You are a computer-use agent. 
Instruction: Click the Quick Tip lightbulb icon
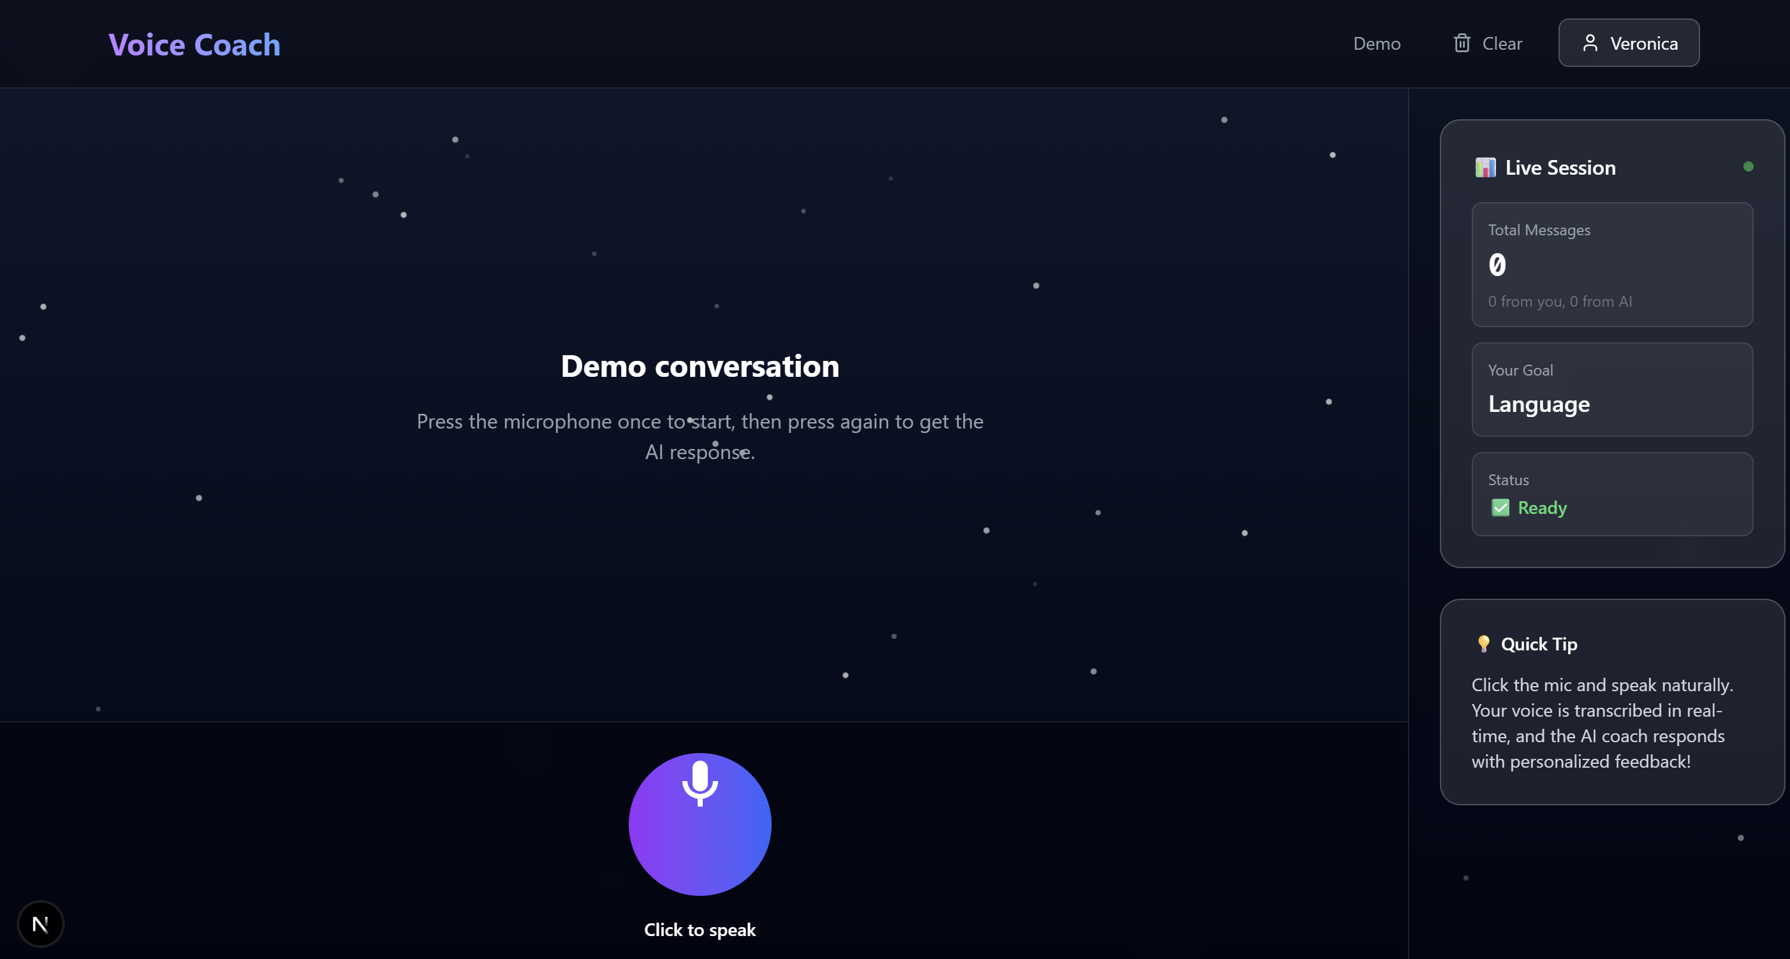click(x=1483, y=643)
